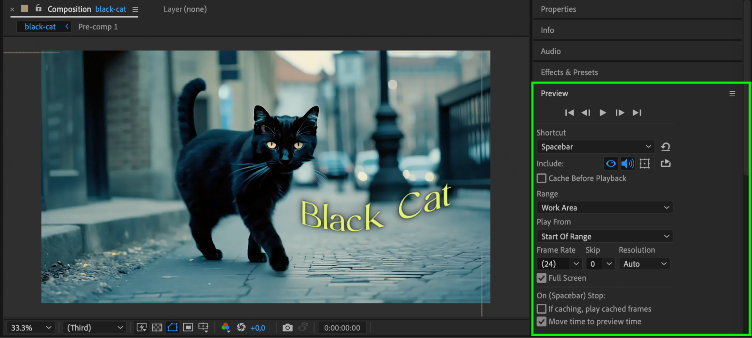Enable Cache Before Playback checkbox
Image resolution: width=752 pixels, height=338 pixels.
tap(541, 178)
